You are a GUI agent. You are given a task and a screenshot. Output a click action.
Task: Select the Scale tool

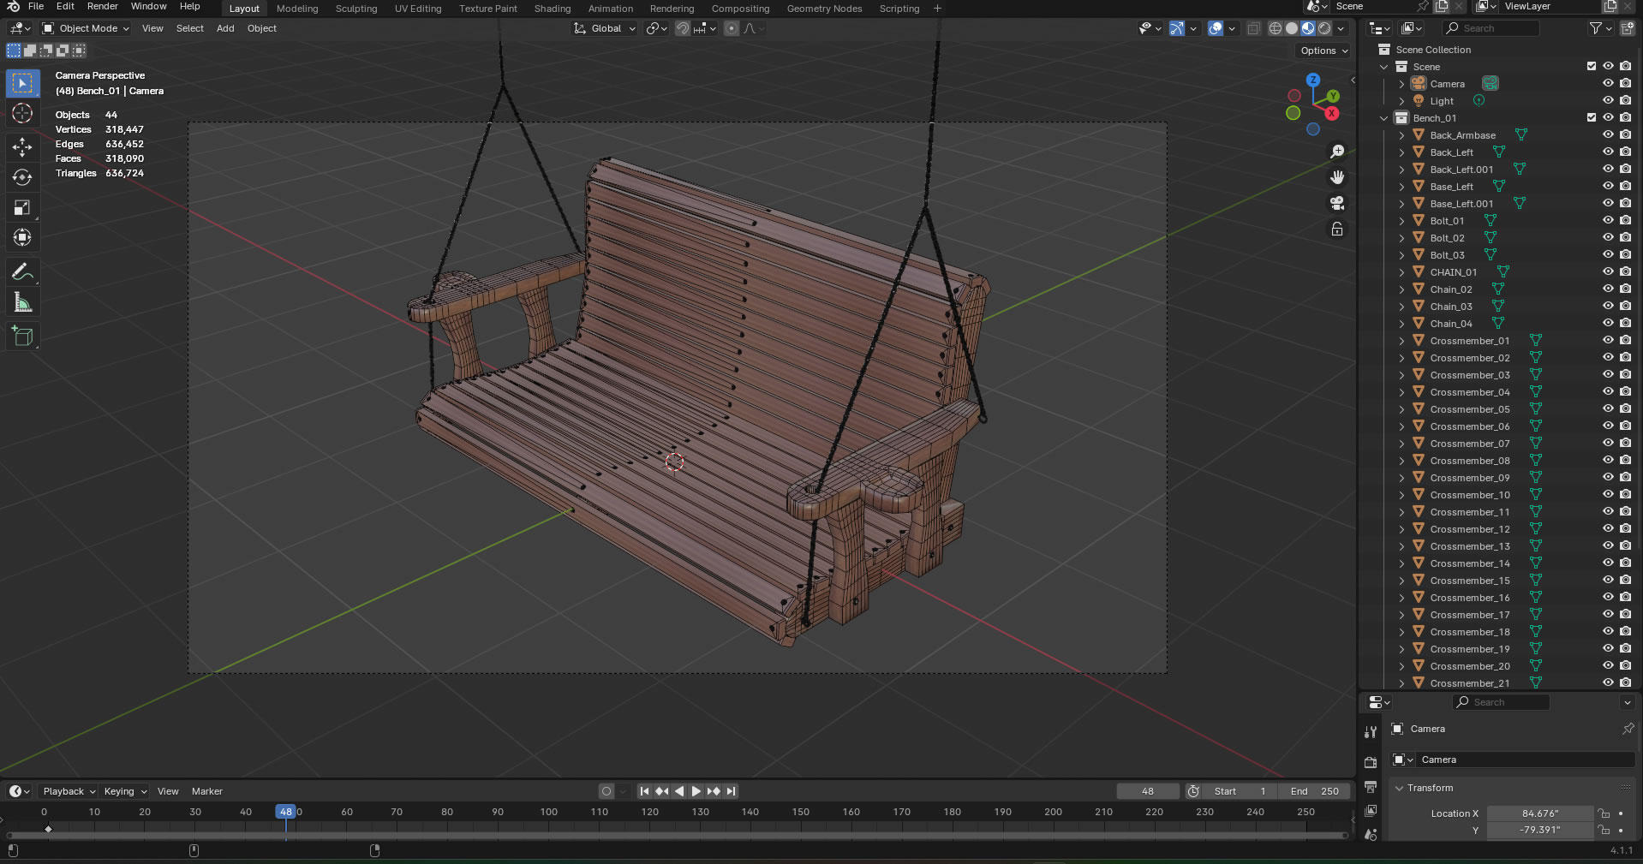point(22,207)
